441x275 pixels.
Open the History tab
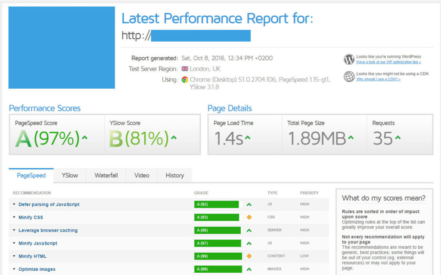click(174, 176)
